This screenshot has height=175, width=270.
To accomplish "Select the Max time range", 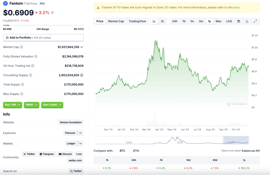I will pos(218,21).
